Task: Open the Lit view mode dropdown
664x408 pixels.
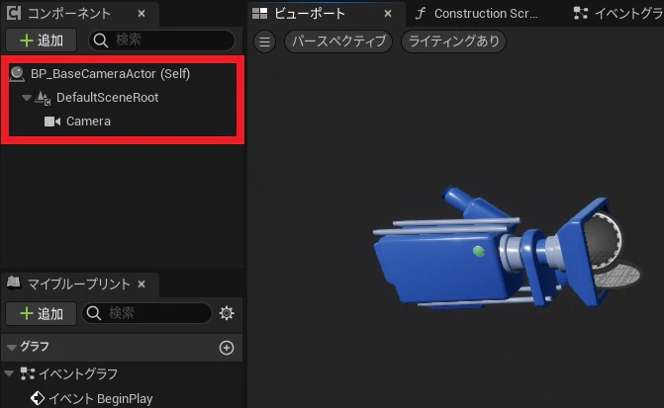Action: (453, 41)
